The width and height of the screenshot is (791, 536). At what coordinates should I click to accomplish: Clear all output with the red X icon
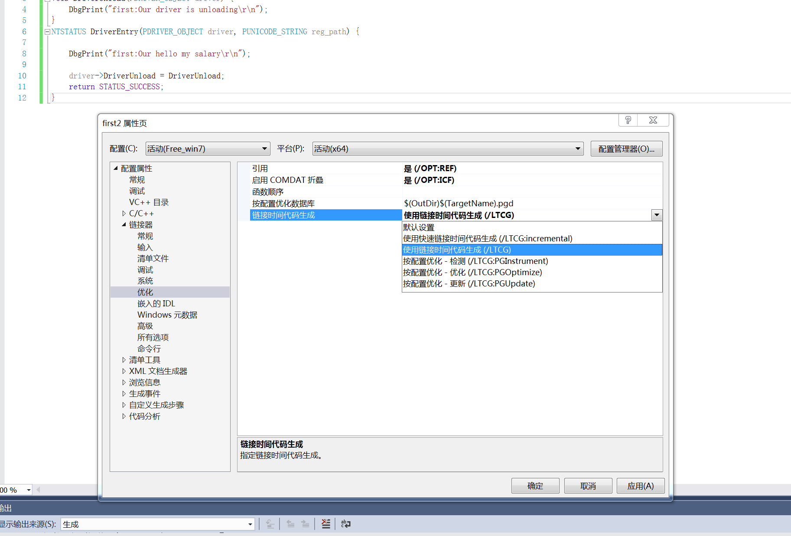tap(326, 523)
